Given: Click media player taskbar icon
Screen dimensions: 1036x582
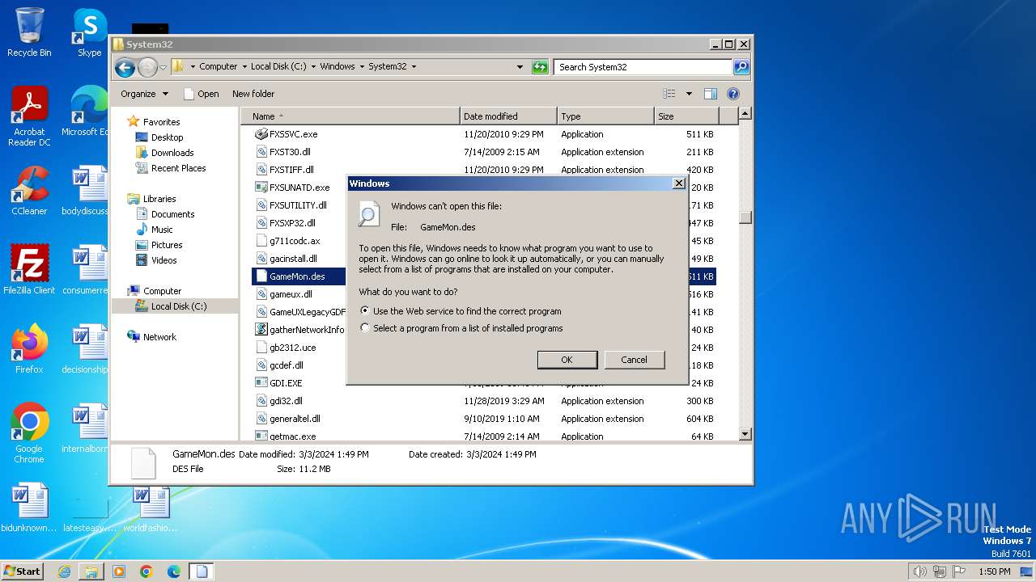Looking at the screenshot, I should [119, 571].
